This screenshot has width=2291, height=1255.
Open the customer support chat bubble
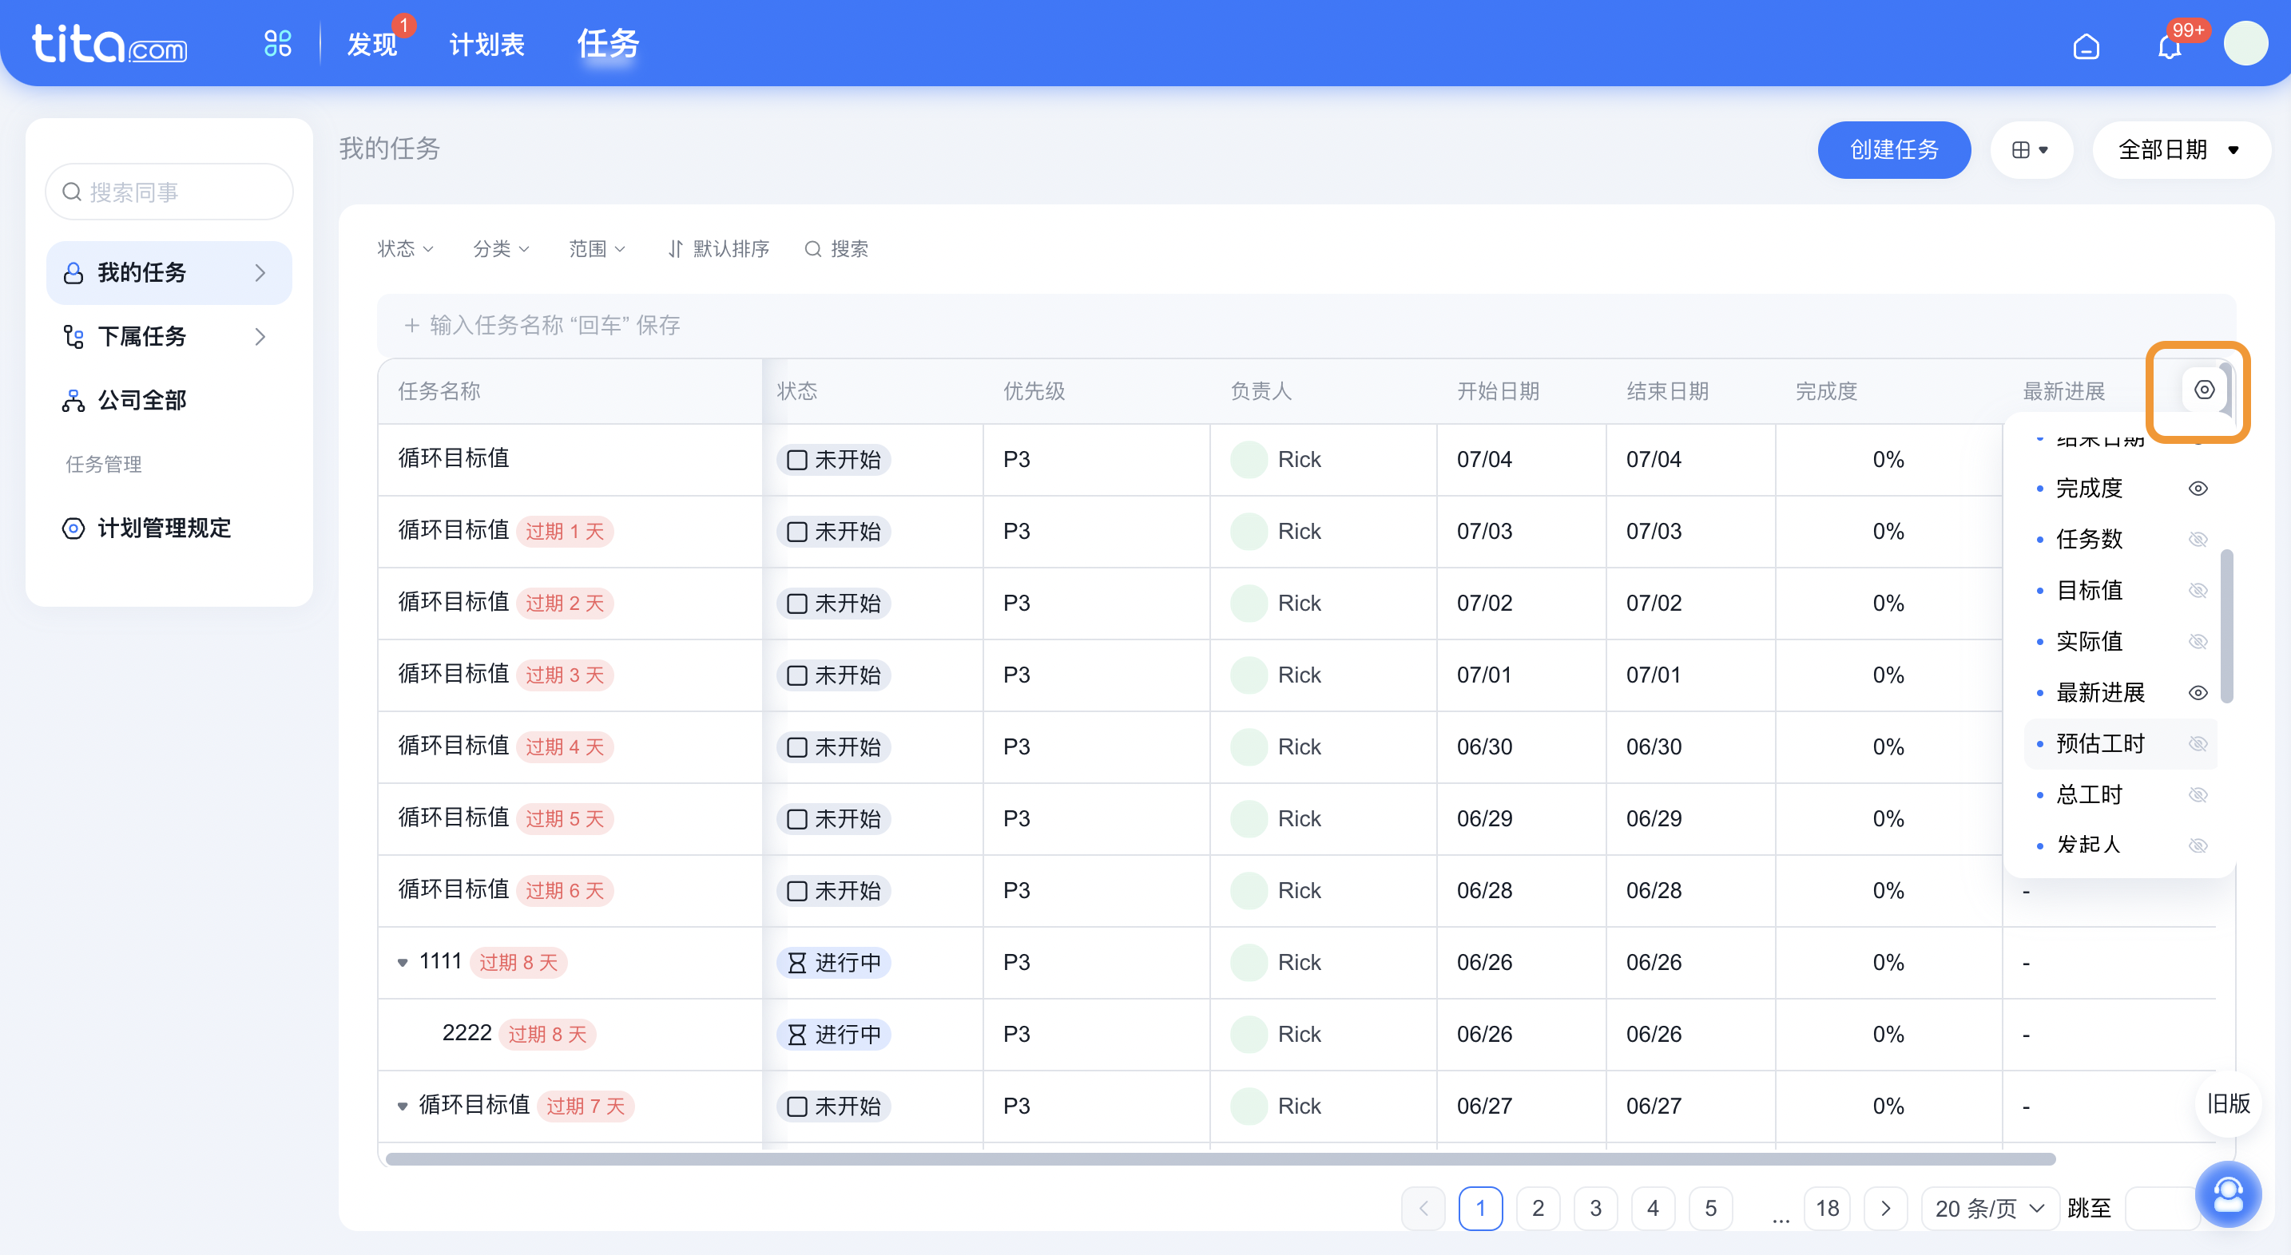point(2227,1193)
